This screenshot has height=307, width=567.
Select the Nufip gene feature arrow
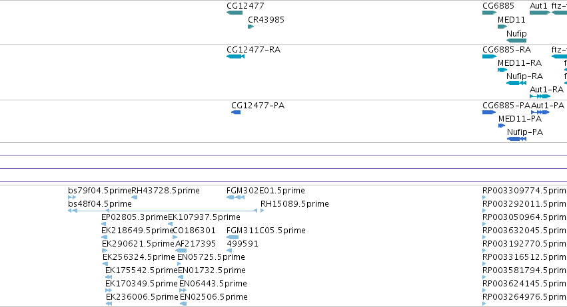pyautogui.click(x=516, y=41)
